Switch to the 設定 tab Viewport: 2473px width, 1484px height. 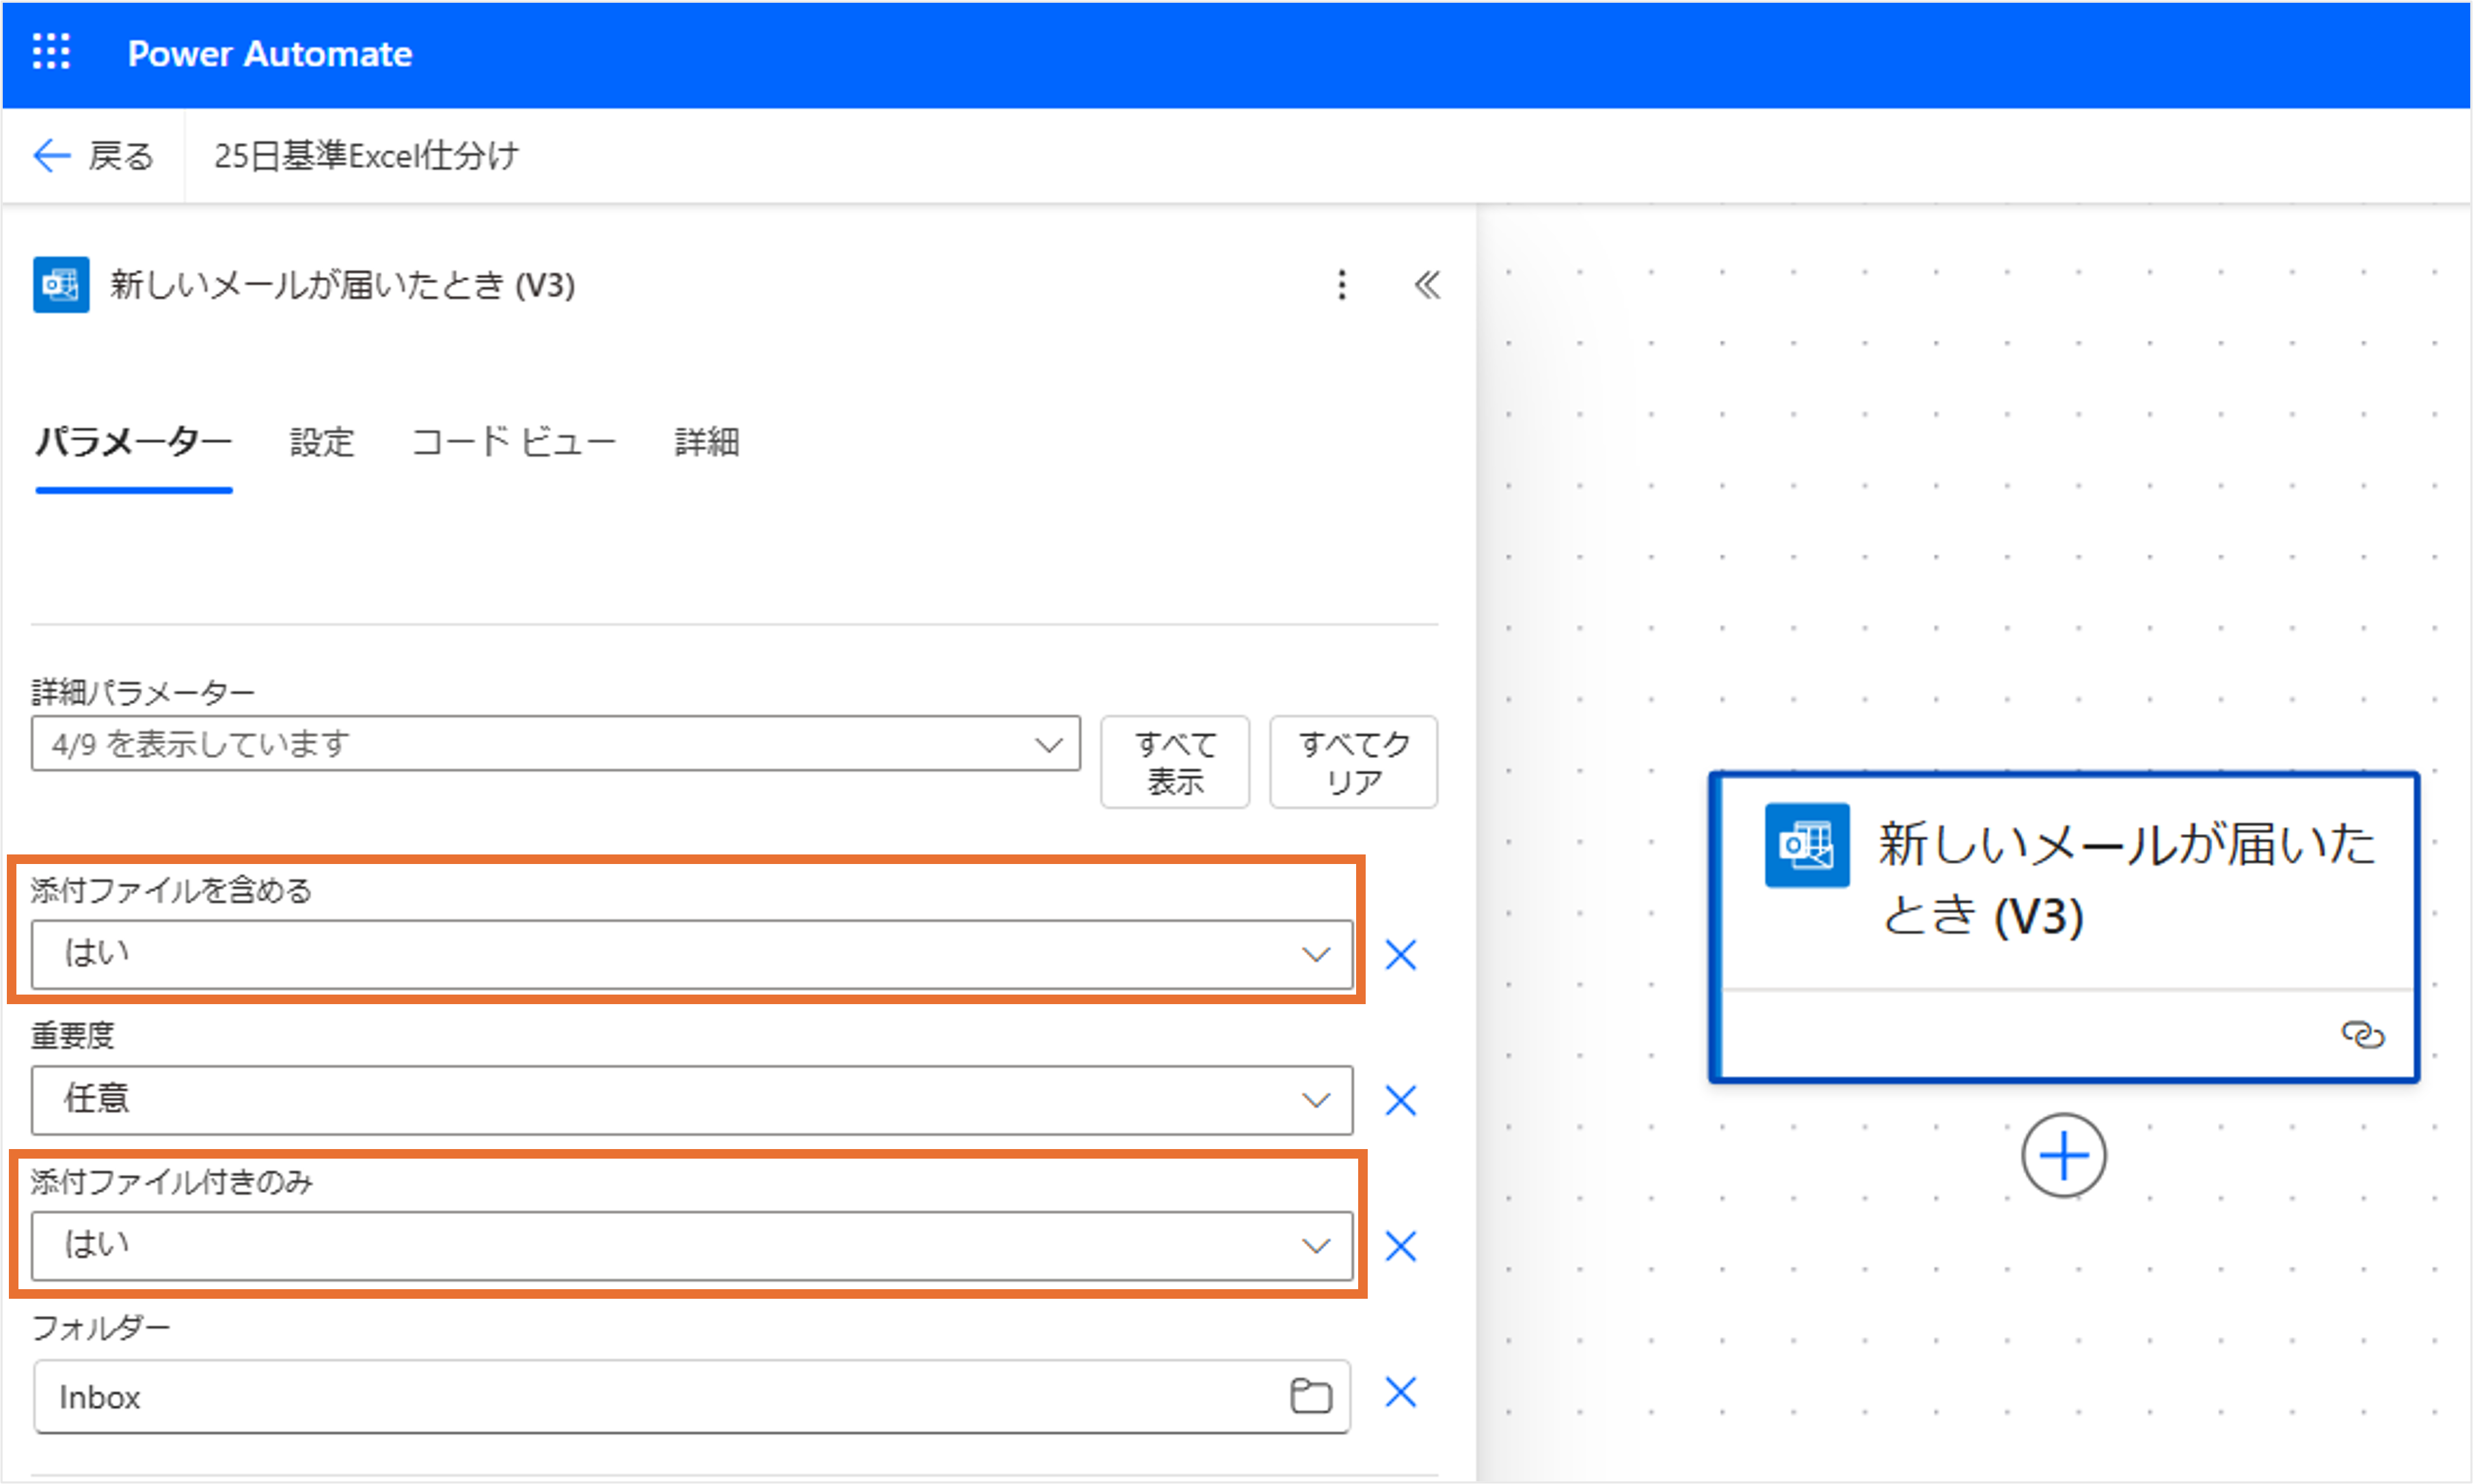tap(322, 442)
